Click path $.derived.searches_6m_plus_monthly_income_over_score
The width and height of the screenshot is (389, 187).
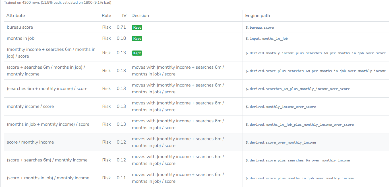point(298,89)
